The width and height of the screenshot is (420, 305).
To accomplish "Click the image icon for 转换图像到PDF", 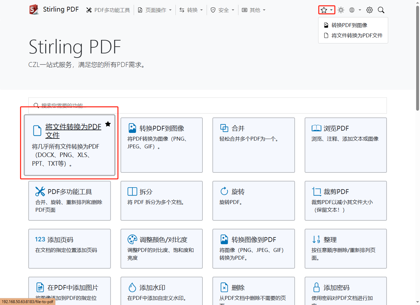I will tap(224, 239).
